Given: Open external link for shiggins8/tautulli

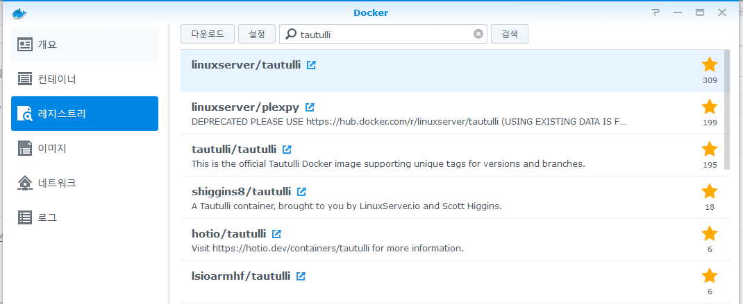Looking at the screenshot, I should tap(301, 192).
